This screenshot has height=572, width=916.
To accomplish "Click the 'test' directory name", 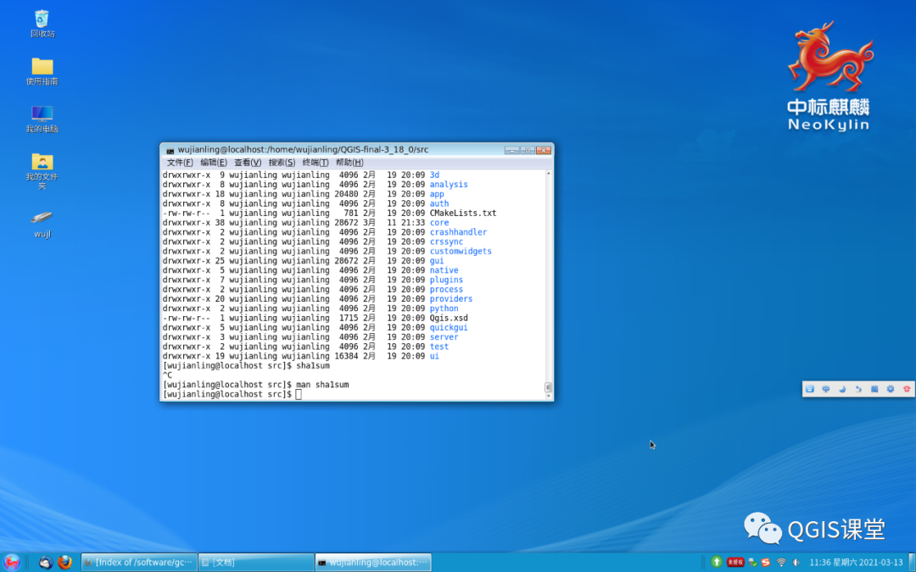I will [x=439, y=347].
